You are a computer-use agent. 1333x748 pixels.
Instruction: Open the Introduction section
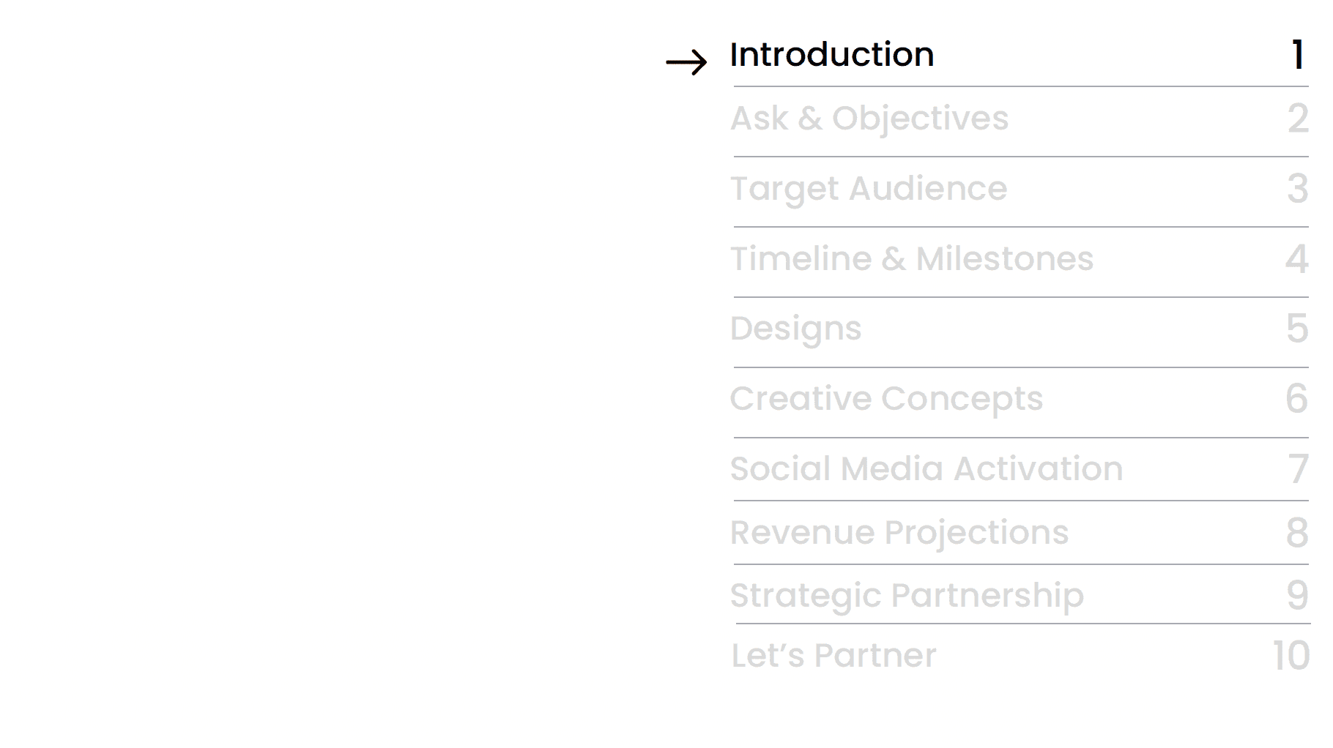point(832,55)
